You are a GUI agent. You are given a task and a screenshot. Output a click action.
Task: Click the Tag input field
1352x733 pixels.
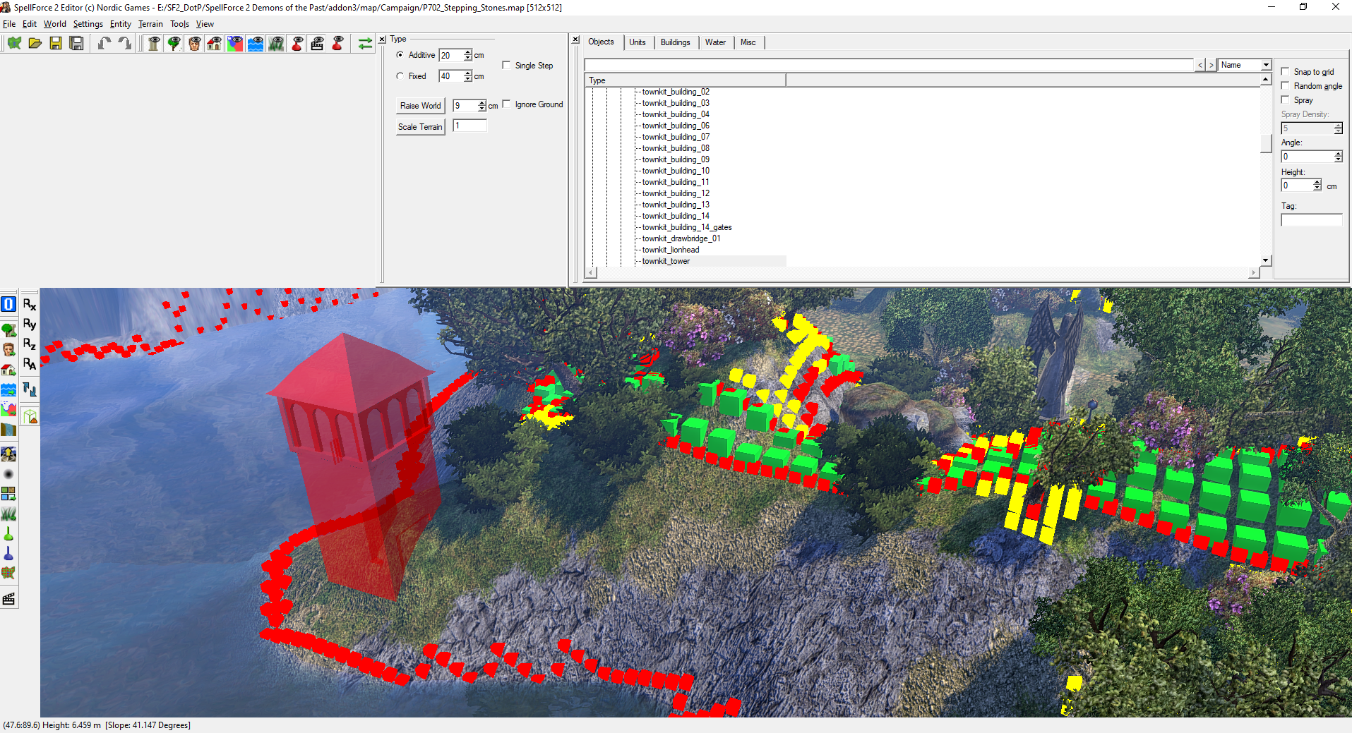click(1312, 220)
